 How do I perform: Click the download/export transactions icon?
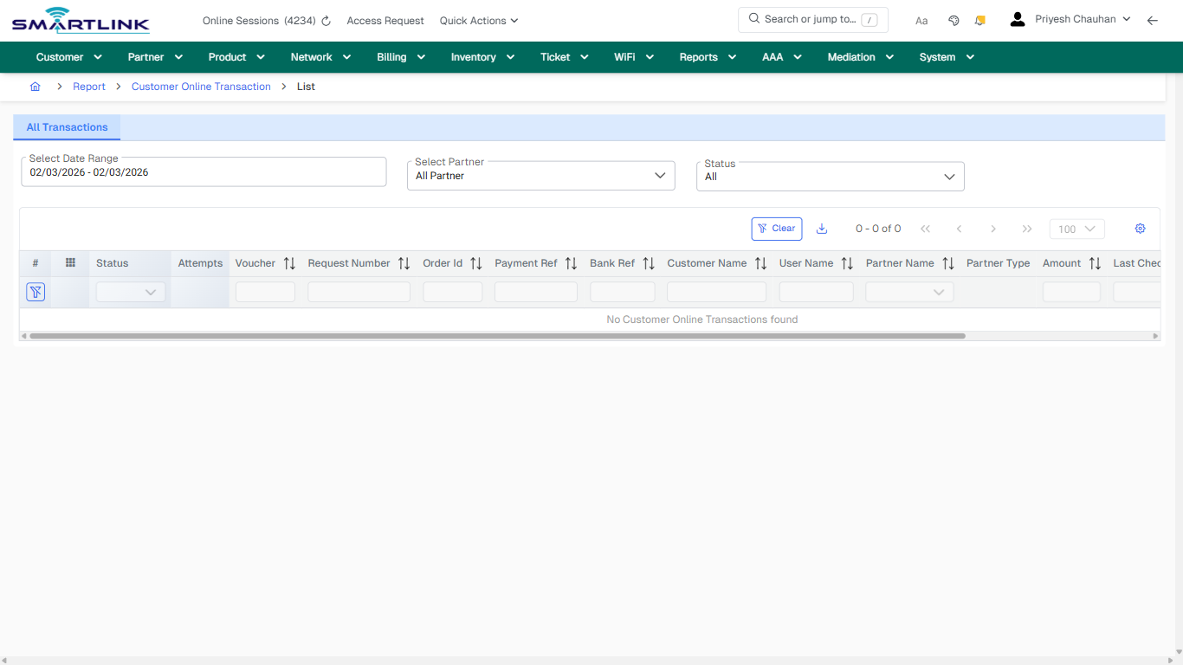click(x=821, y=228)
